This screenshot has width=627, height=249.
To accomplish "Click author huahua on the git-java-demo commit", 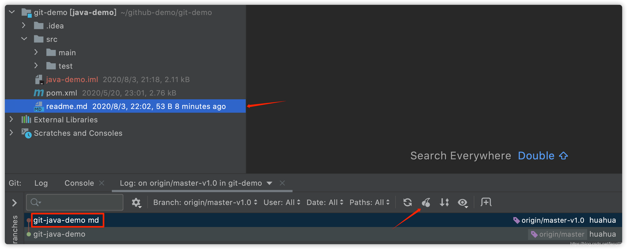I will click(603, 234).
